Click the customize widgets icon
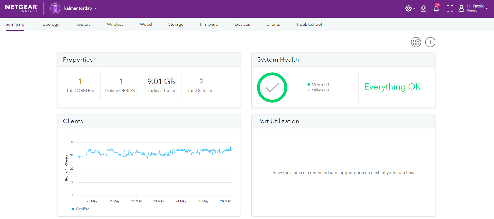Screen dimensions: 494x219 [416, 42]
